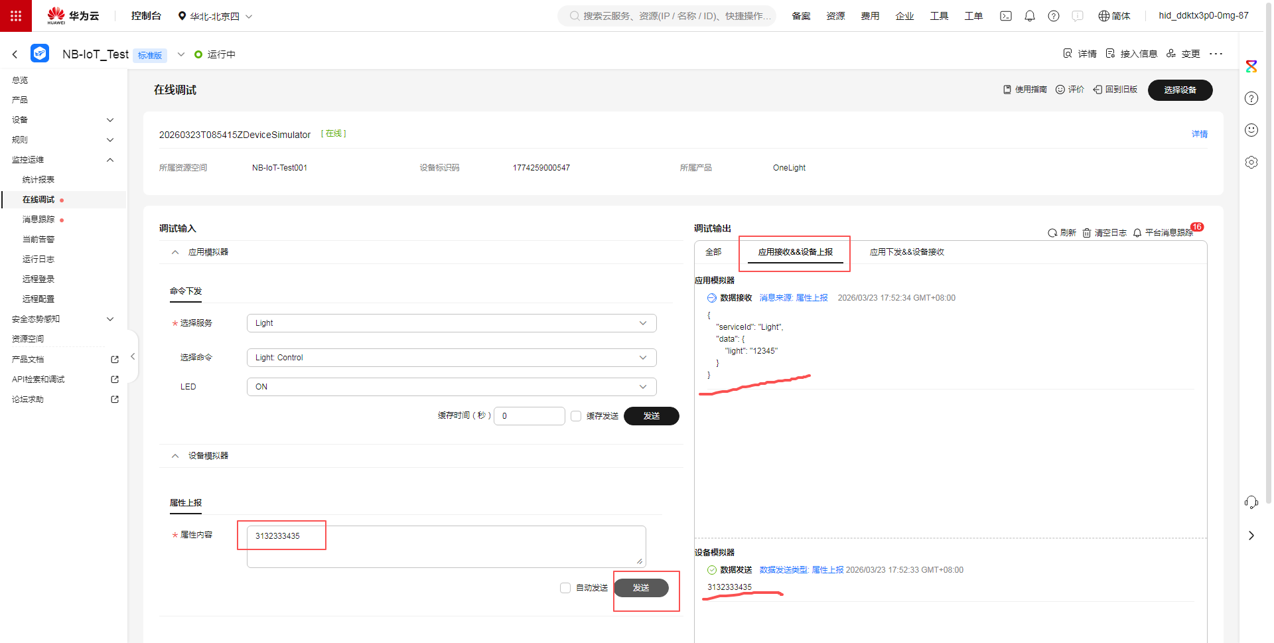Click the IoT instance cube icon

[40, 53]
